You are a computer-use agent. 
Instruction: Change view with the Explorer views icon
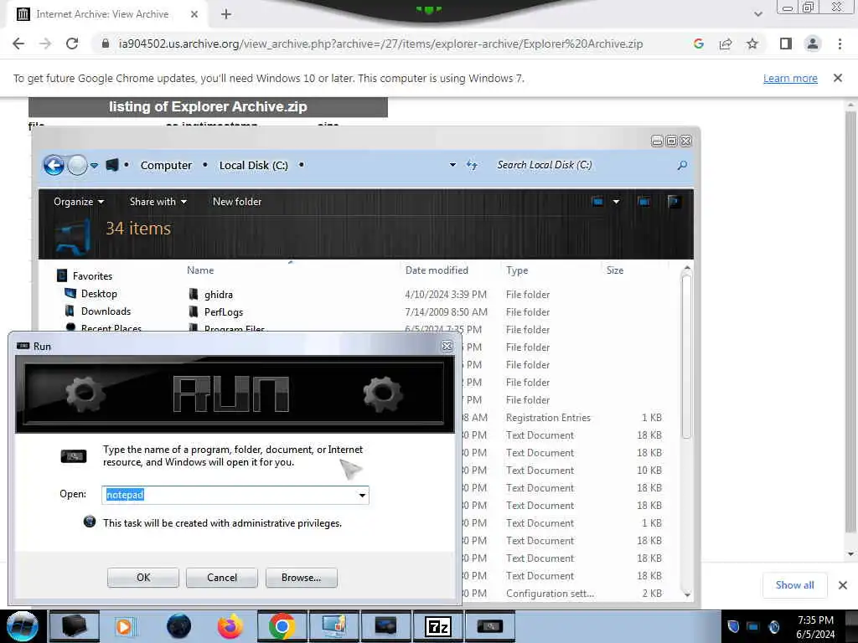pos(597,202)
